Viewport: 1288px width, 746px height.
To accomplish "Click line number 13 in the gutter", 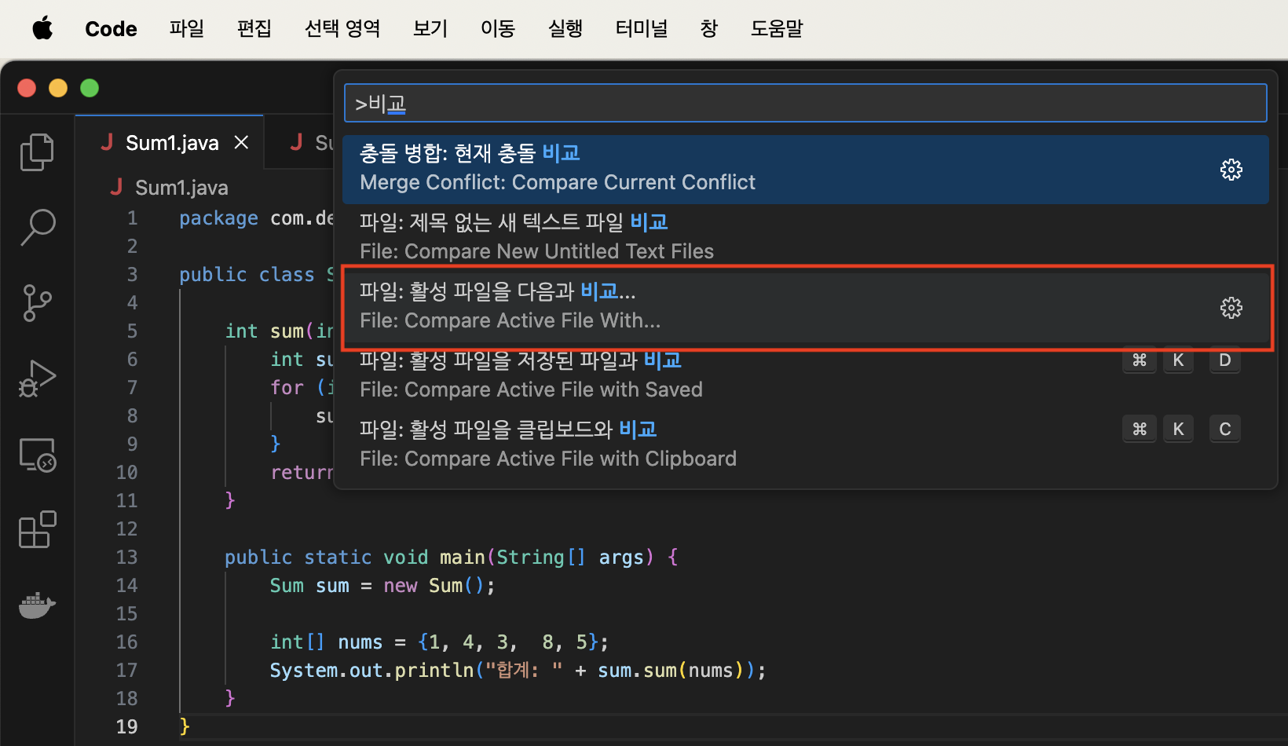I will tap(126, 557).
